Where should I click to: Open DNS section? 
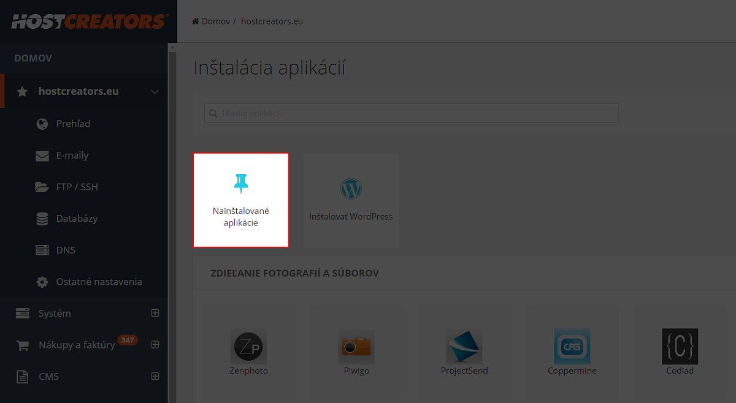pos(66,250)
